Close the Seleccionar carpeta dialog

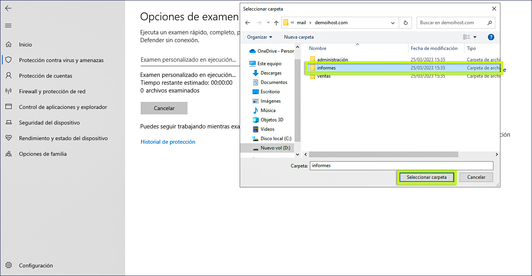click(x=494, y=9)
